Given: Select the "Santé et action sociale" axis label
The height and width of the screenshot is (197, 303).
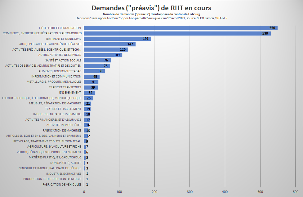Looking at the screenshot, I should click(63, 60).
